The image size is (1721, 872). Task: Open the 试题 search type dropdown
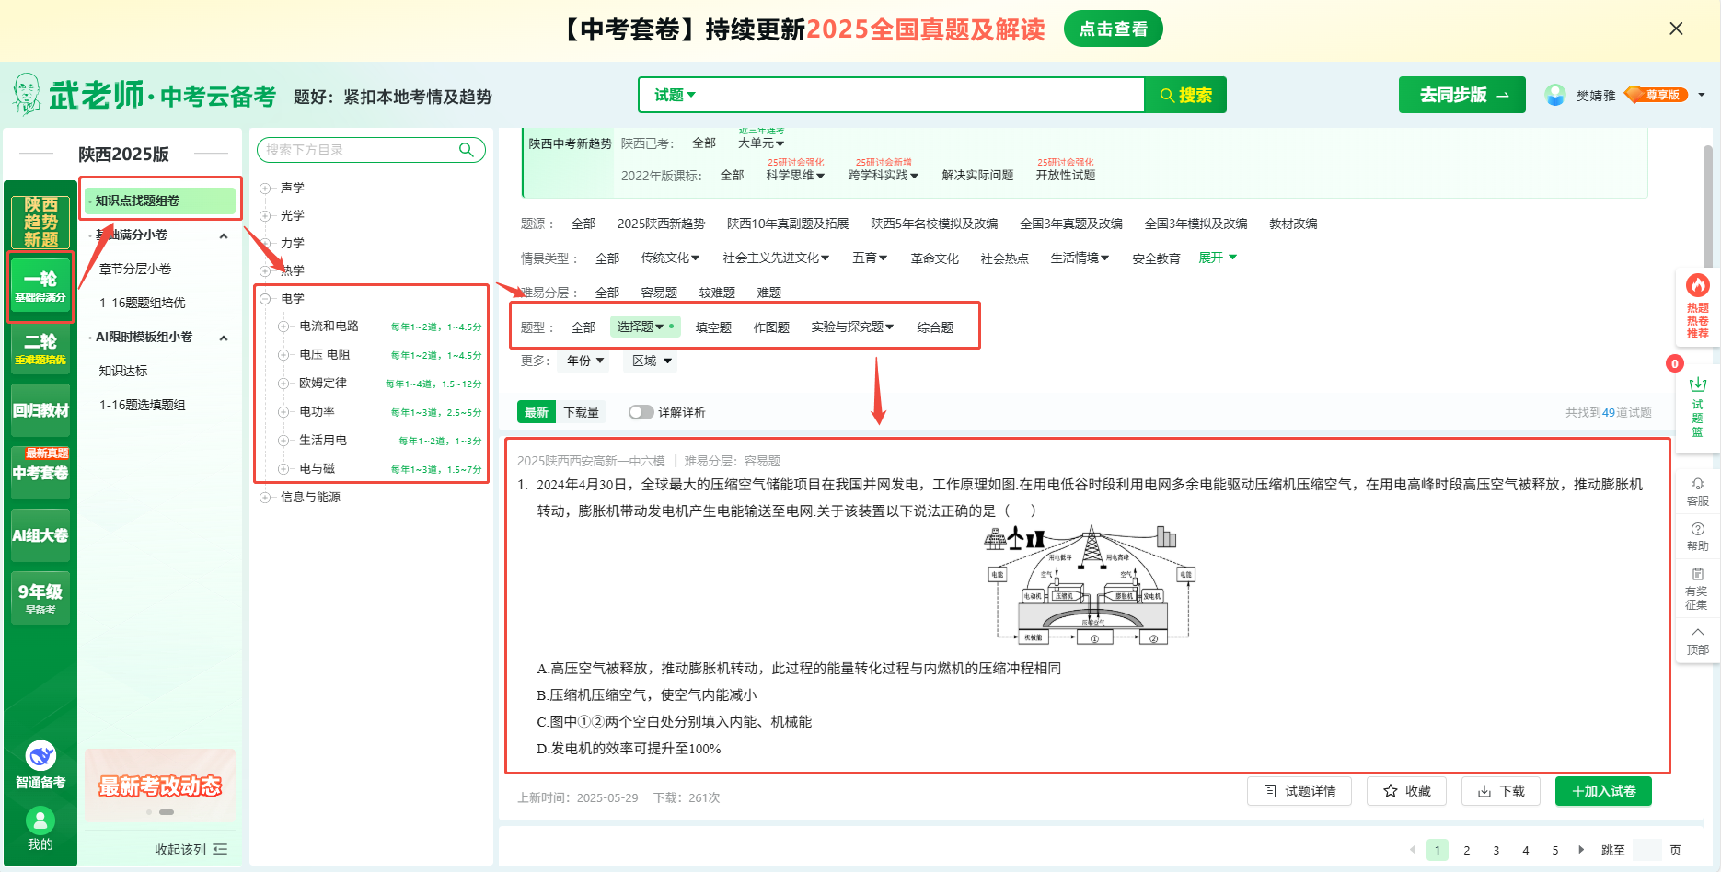tap(675, 95)
